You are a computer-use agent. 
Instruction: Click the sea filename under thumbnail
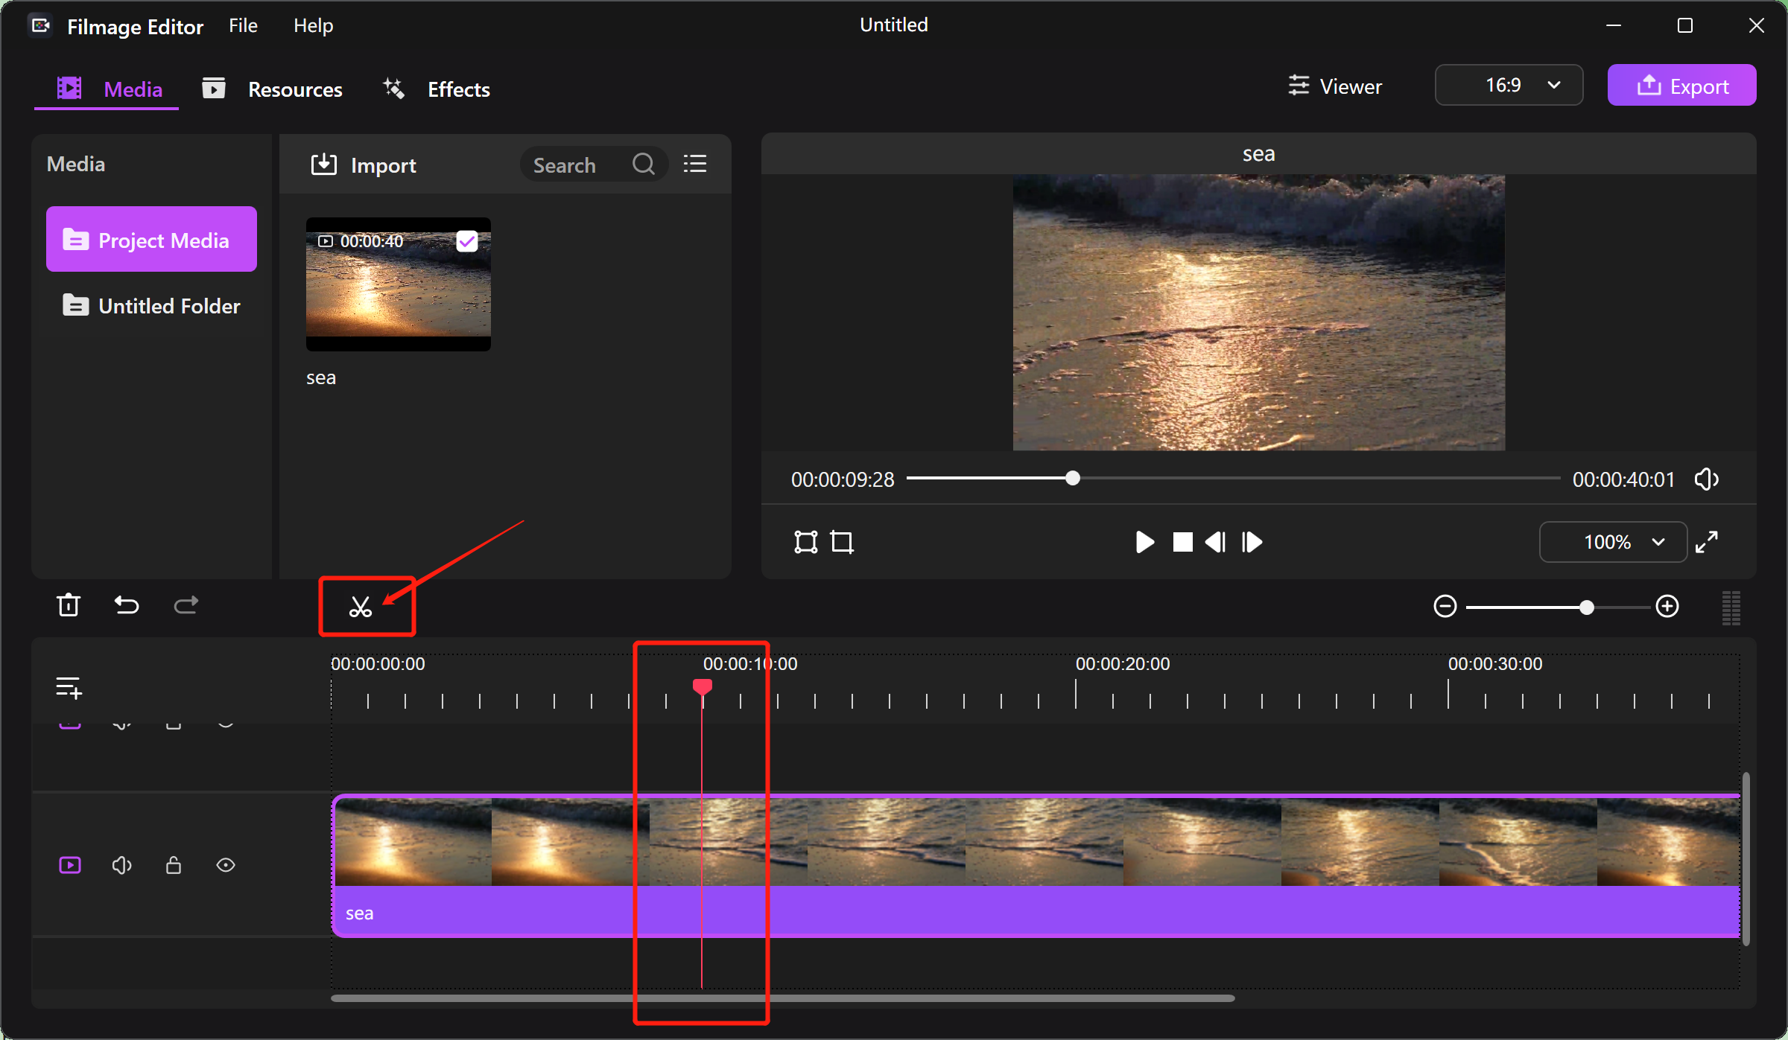[x=321, y=377]
